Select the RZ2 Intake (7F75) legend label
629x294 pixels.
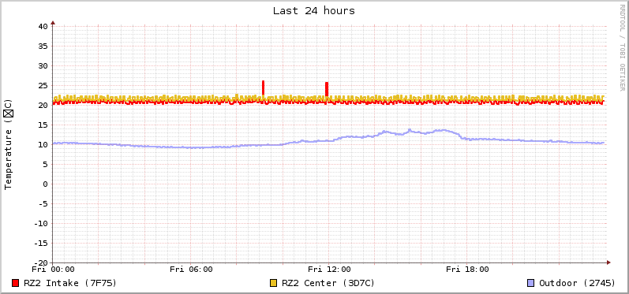(x=70, y=283)
